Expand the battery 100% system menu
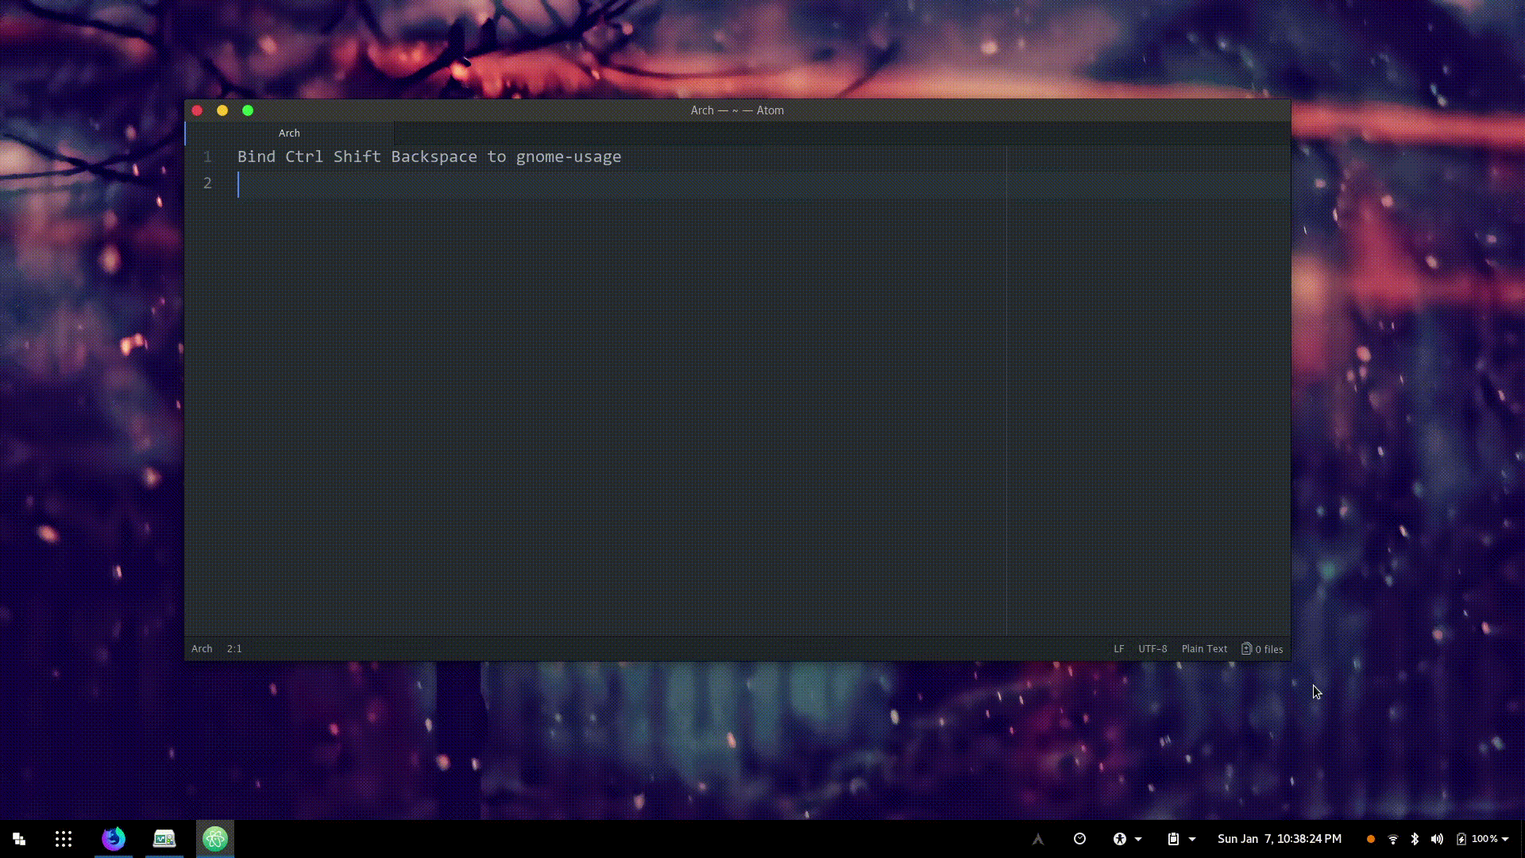This screenshot has height=858, width=1525. click(x=1483, y=839)
